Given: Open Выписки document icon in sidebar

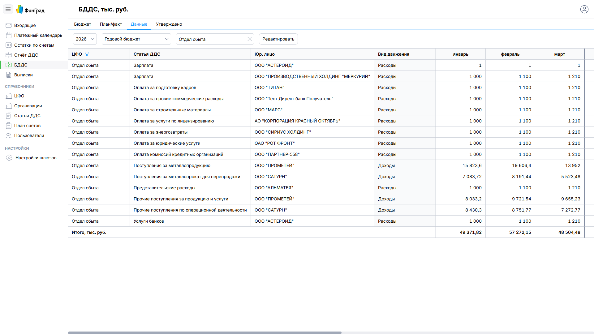Looking at the screenshot, I should [x=9, y=75].
